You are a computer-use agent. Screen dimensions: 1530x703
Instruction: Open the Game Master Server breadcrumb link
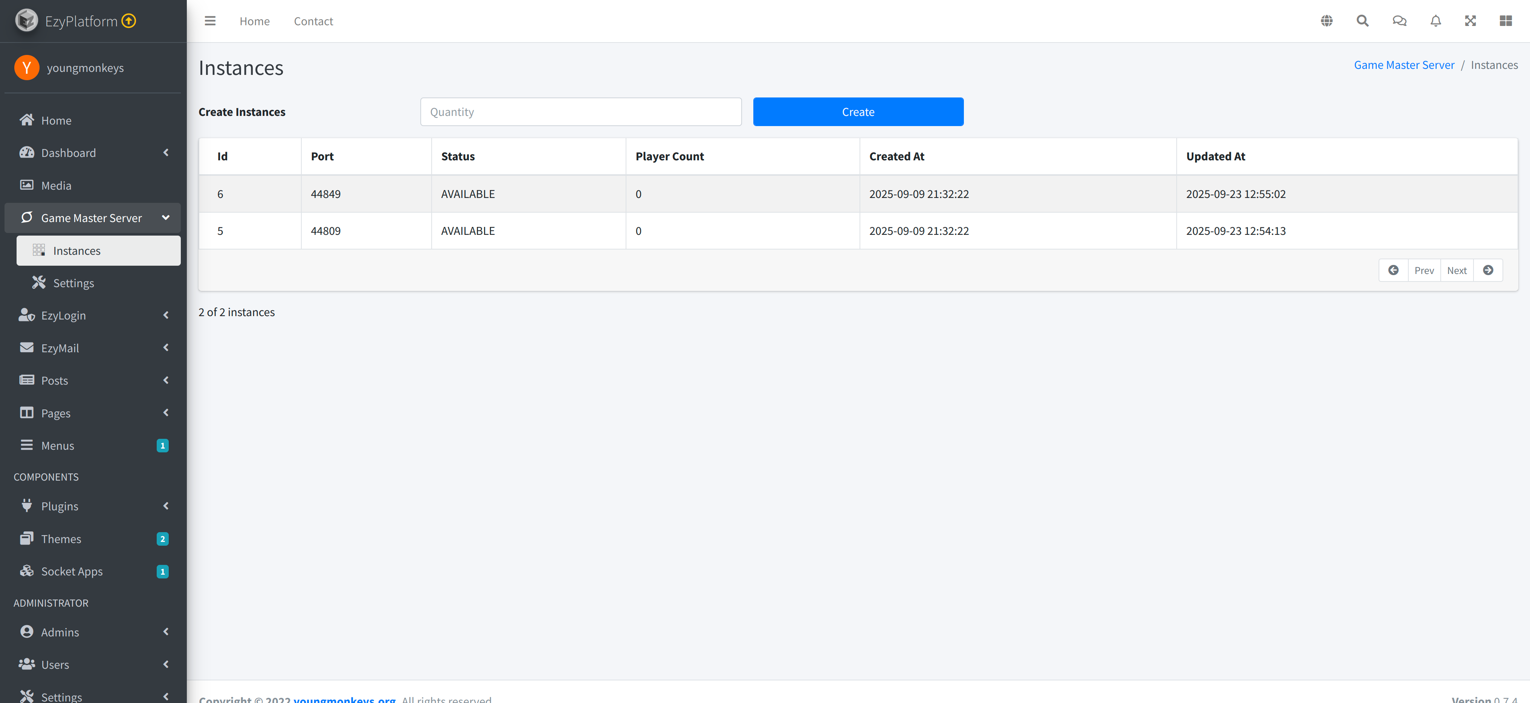(x=1404, y=65)
